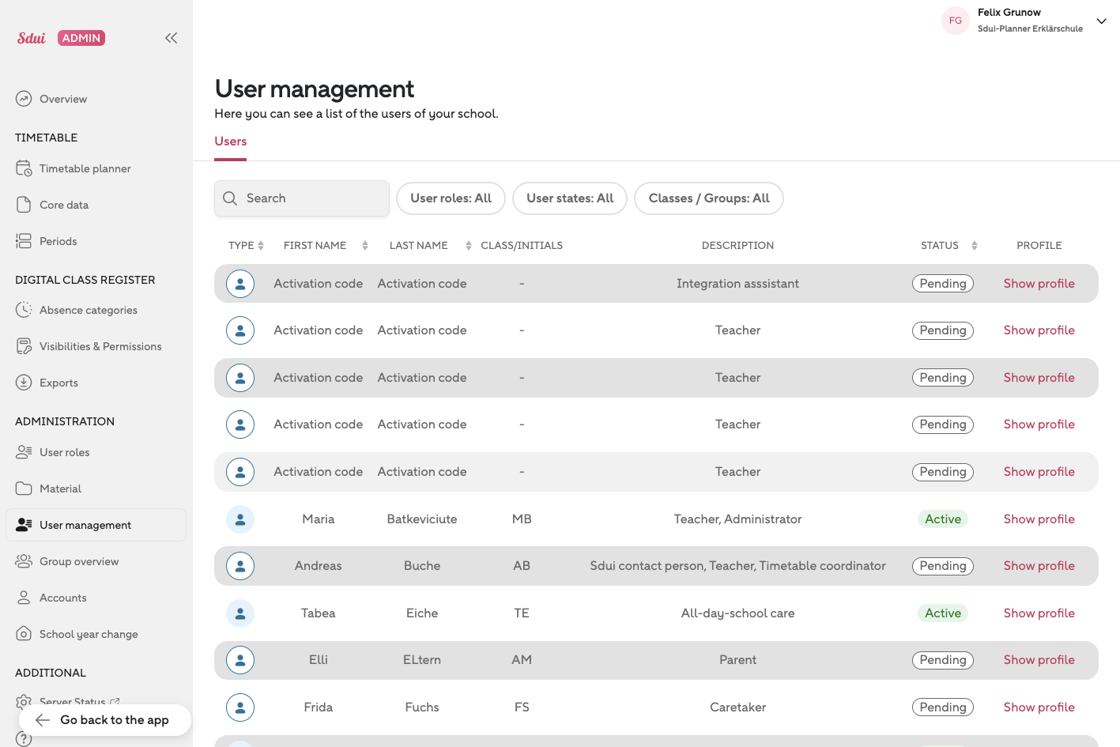Click Maria Batkeviciute's user avatar icon
The width and height of the screenshot is (1120, 747).
(240, 519)
